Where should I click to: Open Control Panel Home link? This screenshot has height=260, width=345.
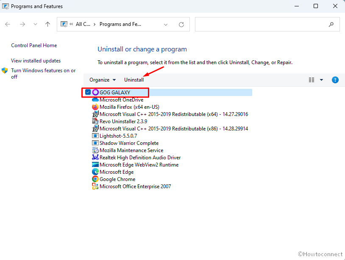pyautogui.click(x=34, y=45)
